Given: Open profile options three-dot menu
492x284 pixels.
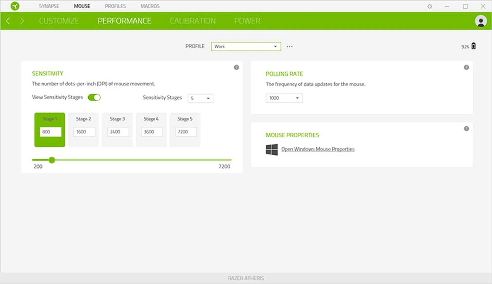Looking at the screenshot, I should [290, 47].
